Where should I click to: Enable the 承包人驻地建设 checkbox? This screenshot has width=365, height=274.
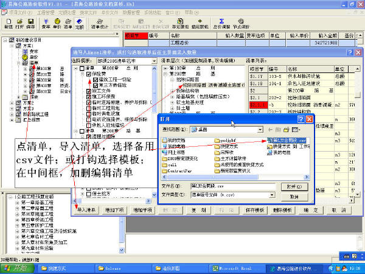click(x=89, y=125)
